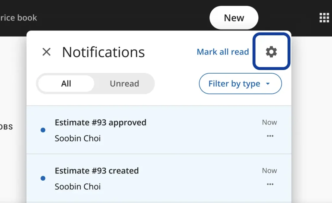The width and height of the screenshot is (332, 203).
Task: Open the apps grid launcher icon
Action: [x=324, y=18]
